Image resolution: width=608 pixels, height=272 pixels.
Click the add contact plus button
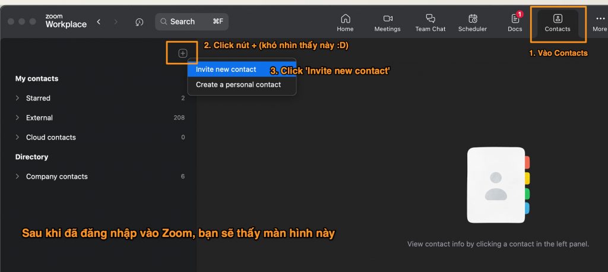183,53
